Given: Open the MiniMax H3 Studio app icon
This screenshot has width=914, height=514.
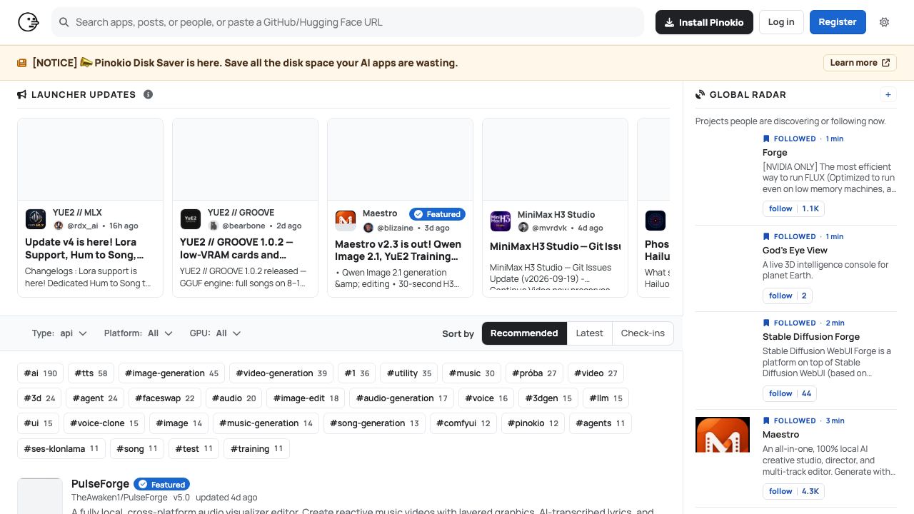Looking at the screenshot, I should click(x=501, y=221).
